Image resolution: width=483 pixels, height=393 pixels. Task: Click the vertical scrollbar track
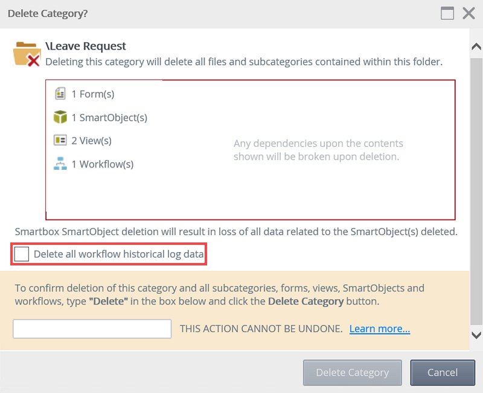[x=476, y=191]
